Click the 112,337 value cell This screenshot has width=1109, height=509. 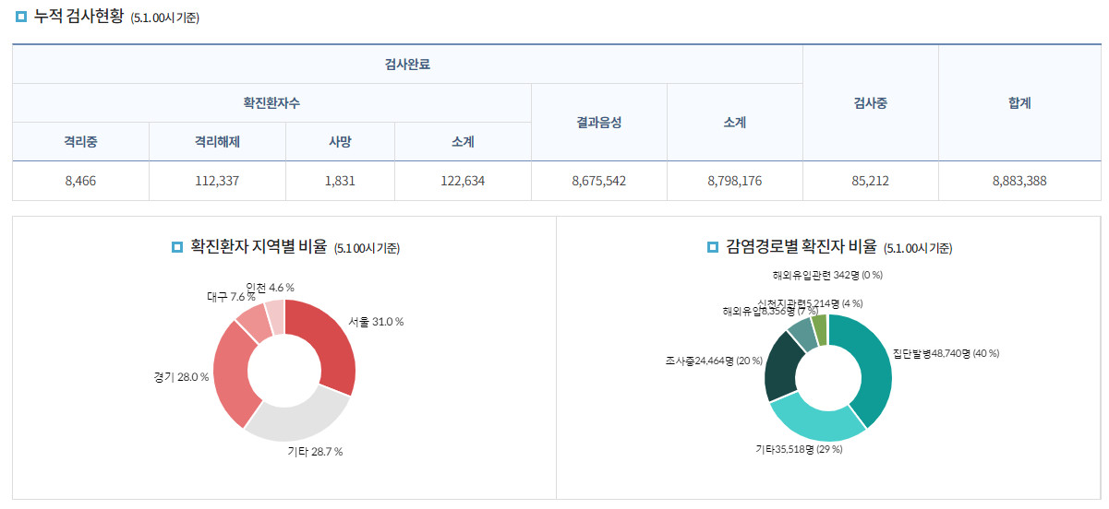pos(217,181)
